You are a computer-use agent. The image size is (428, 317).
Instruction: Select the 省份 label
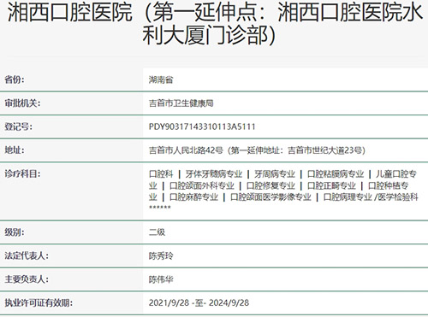(x=15, y=79)
